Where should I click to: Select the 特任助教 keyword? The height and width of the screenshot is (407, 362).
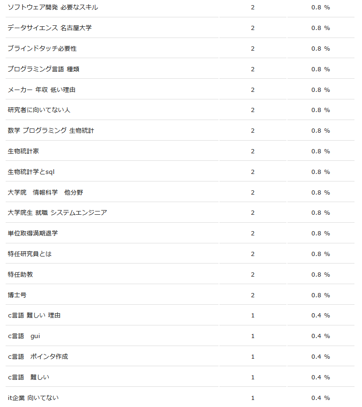pyautogui.click(x=20, y=274)
